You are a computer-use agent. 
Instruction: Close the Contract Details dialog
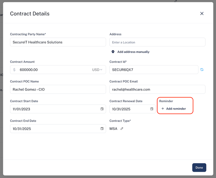click(202, 14)
